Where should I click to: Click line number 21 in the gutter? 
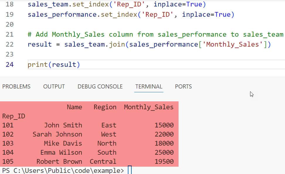pyautogui.click(x=10, y=34)
